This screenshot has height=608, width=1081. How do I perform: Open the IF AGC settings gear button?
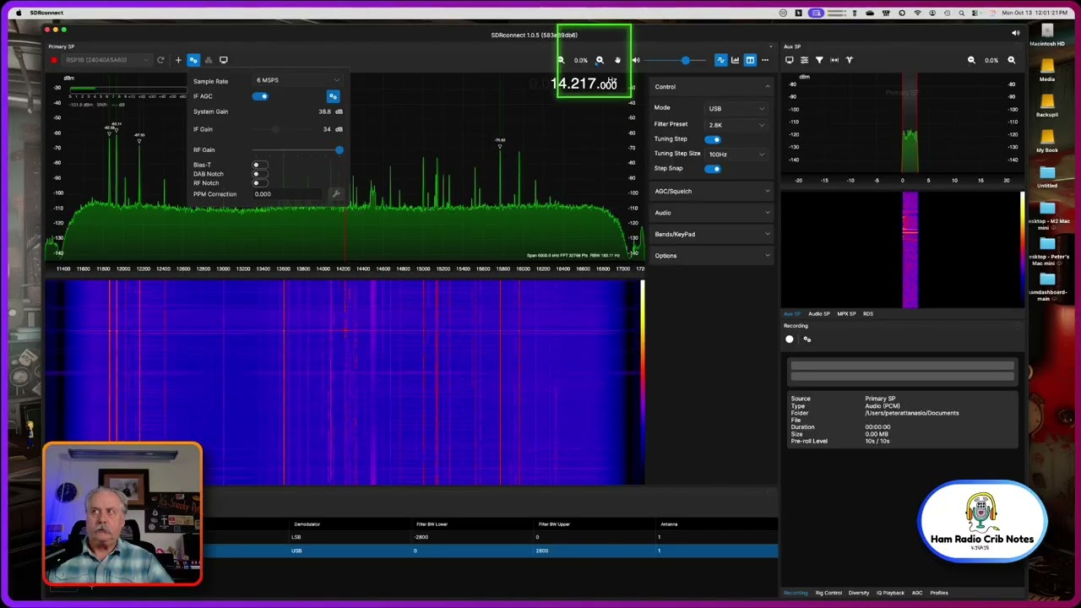[x=333, y=96]
